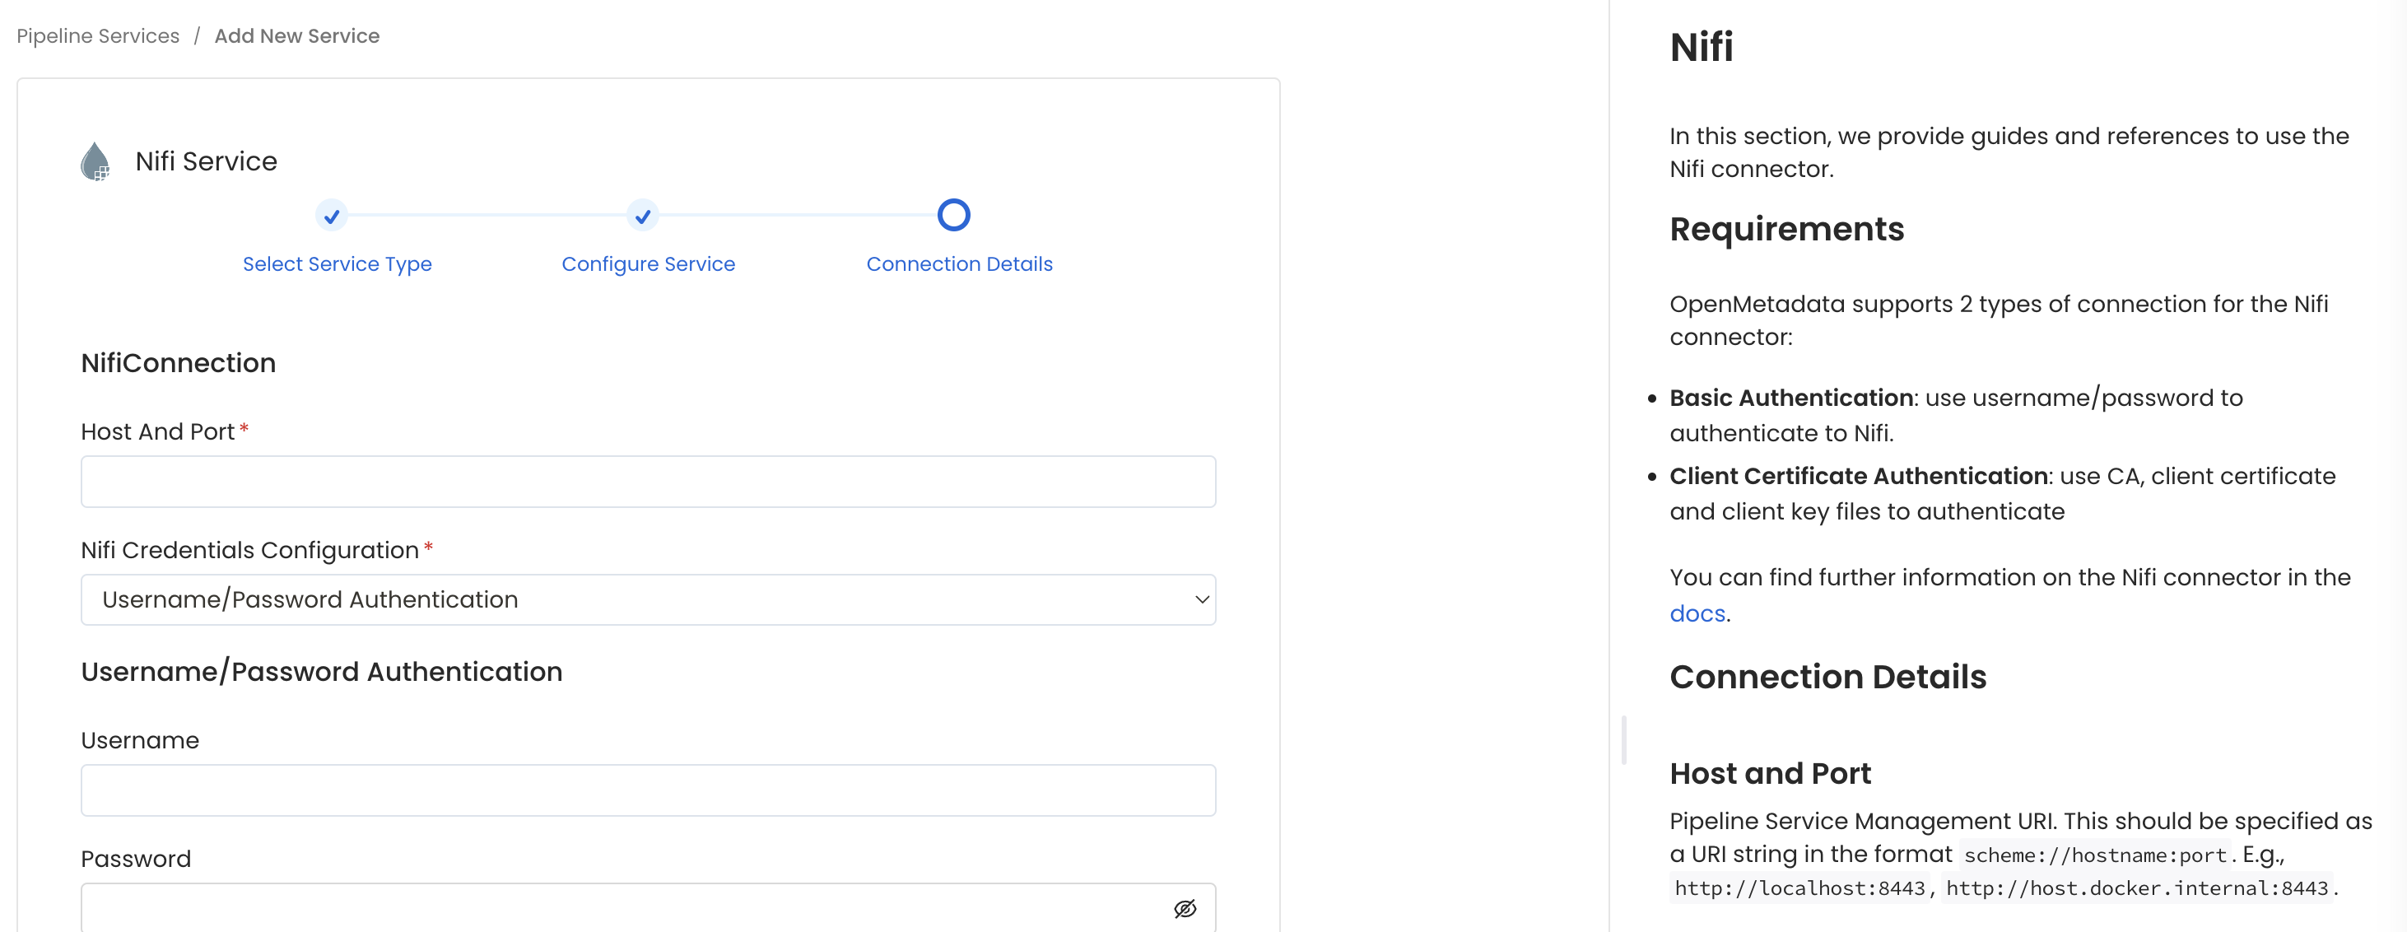Open the Nifi Credentials Configuration dropdown

[649, 599]
